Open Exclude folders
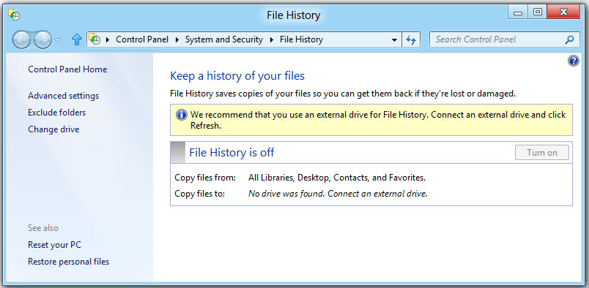Image resolution: width=589 pixels, height=288 pixels. [x=56, y=113]
